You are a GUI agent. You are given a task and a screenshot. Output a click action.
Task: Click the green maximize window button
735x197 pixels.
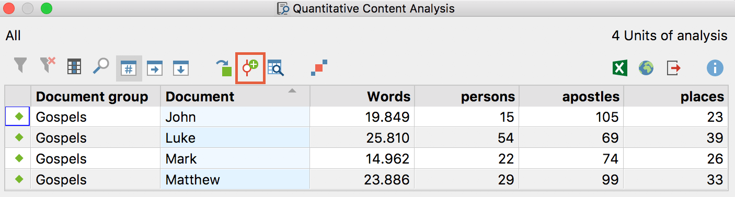click(47, 8)
